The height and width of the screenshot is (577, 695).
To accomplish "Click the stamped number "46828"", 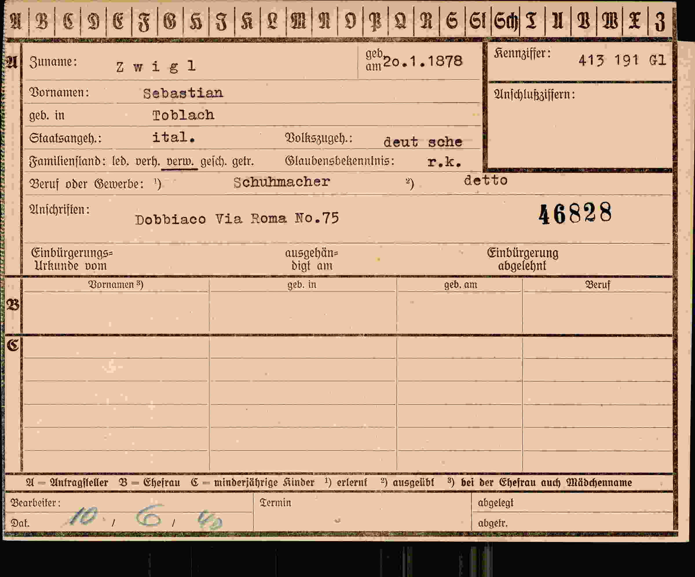I will pyautogui.click(x=575, y=213).
